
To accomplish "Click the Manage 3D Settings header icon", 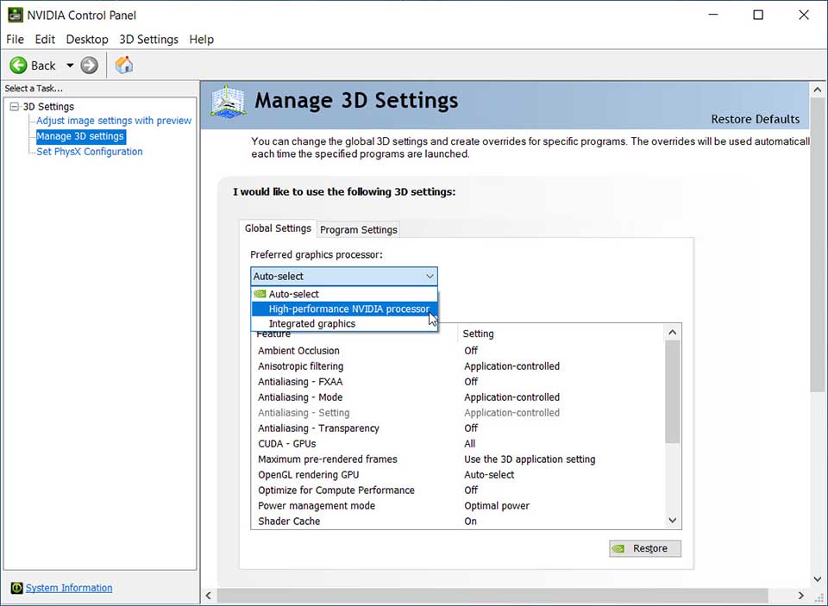I will 228,102.
